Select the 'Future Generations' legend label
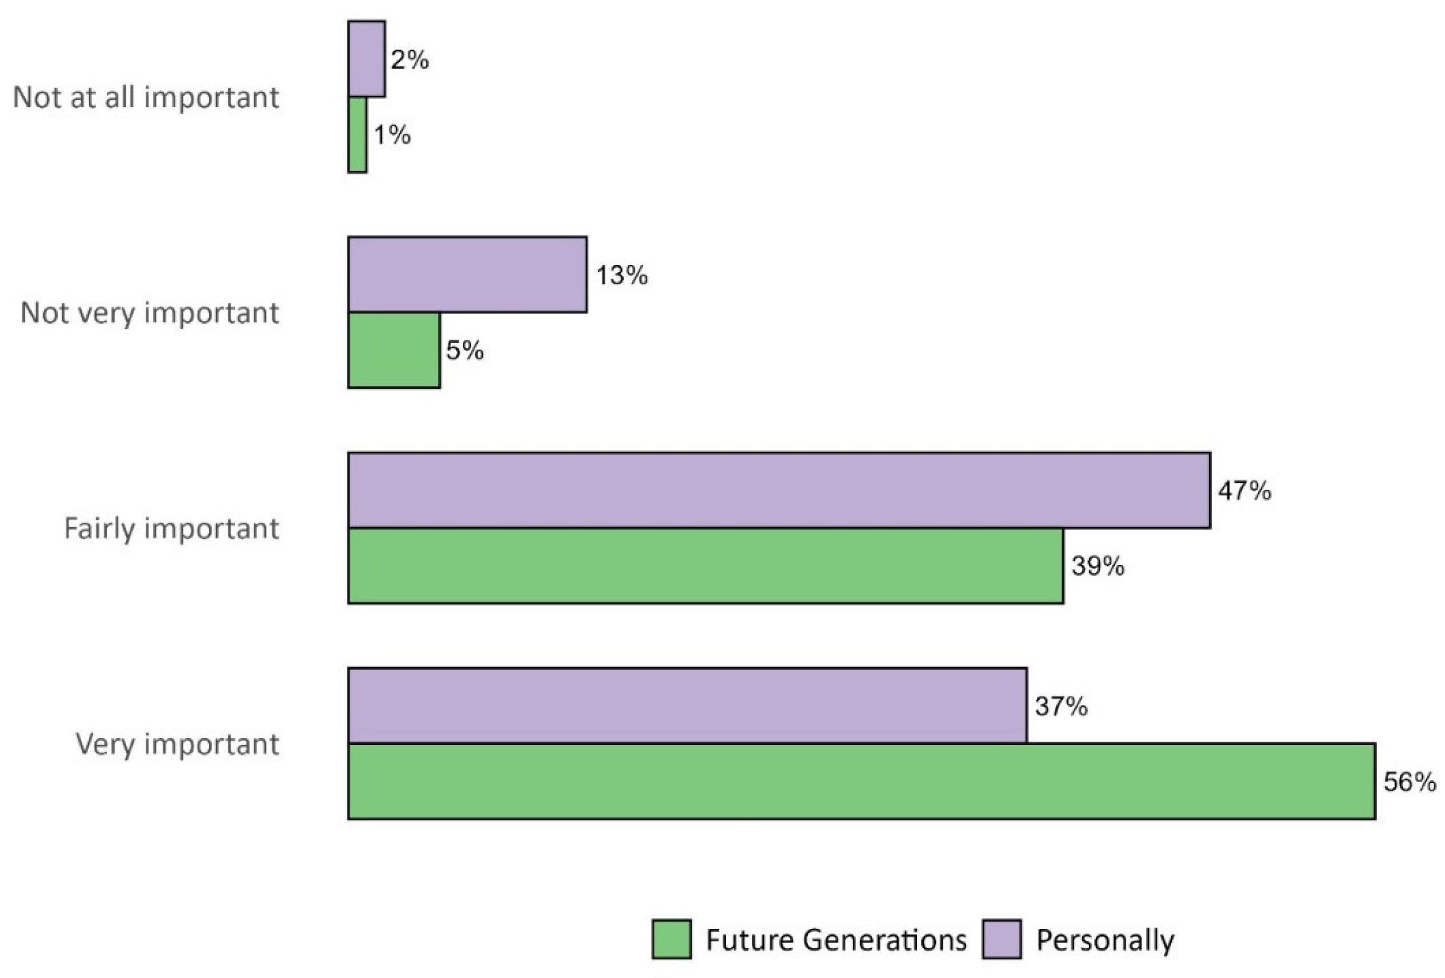Viewport: 1445px width, 978px height. click(836, 940)
